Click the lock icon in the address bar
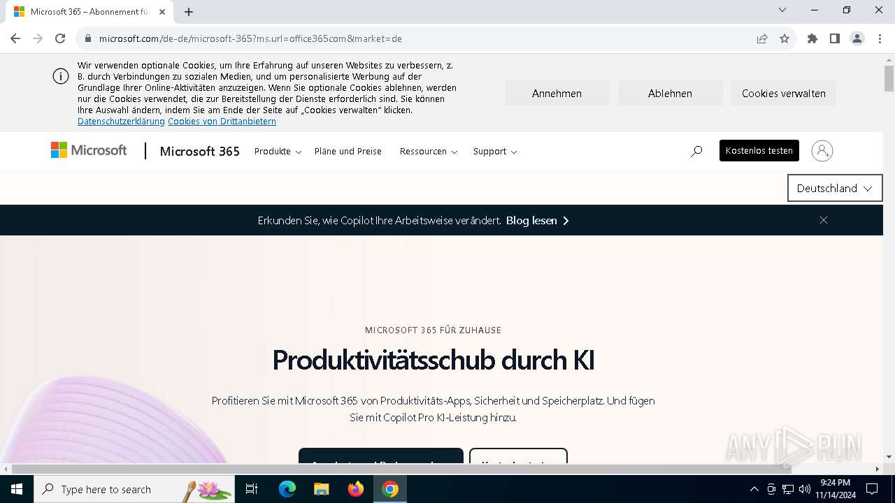Image resolution: width=895 pixels, height=503 pixels. click(x=88, y=39)
